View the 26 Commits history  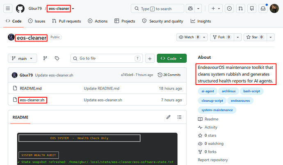pyautogui.click(x=169, y=75)
